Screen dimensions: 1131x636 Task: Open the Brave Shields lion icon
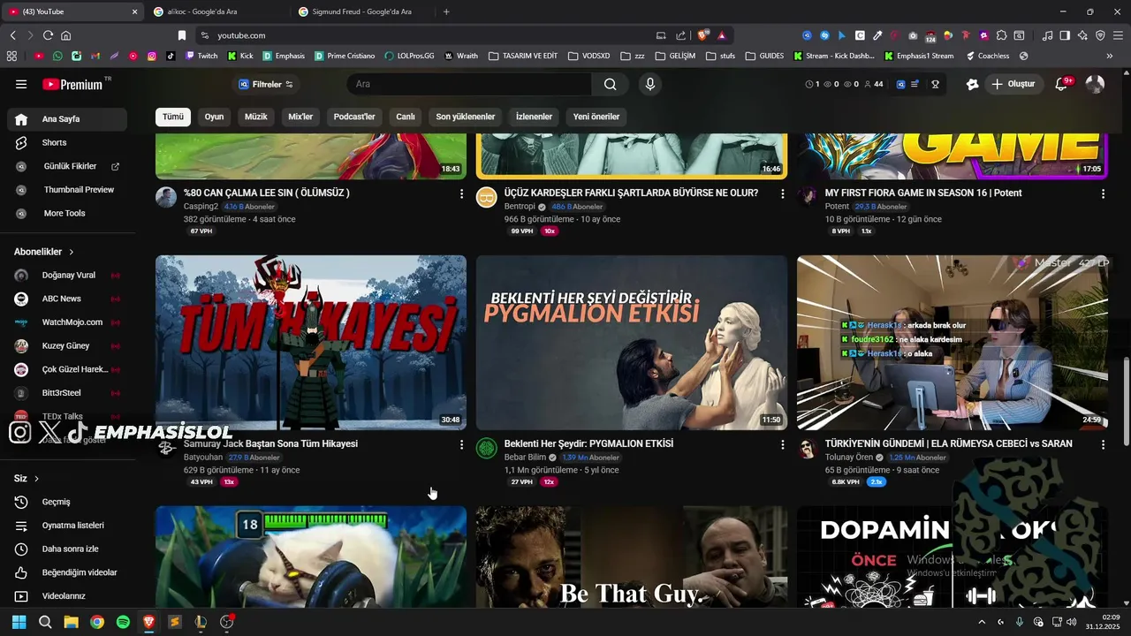point(703,35)
